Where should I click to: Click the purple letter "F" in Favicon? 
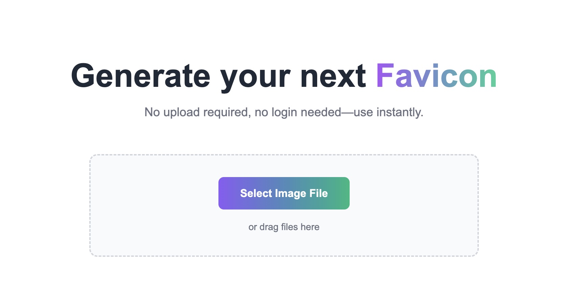(385, 76)
